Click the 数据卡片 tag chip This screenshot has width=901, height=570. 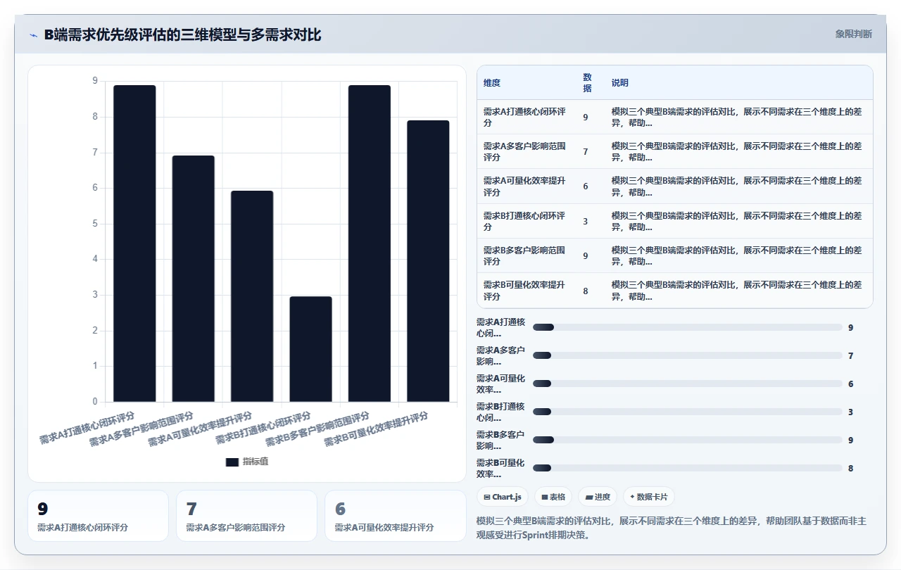[x=649, y=497]
